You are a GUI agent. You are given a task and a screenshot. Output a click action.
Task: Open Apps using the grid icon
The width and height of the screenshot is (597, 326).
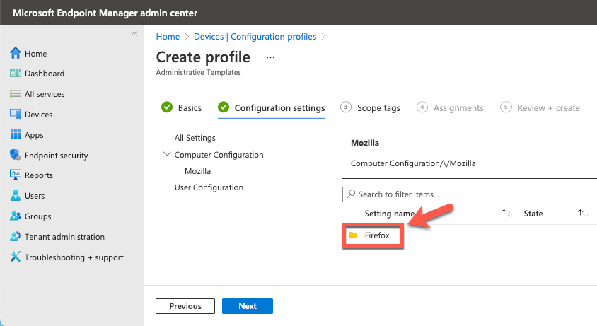[x=16, y=134]
